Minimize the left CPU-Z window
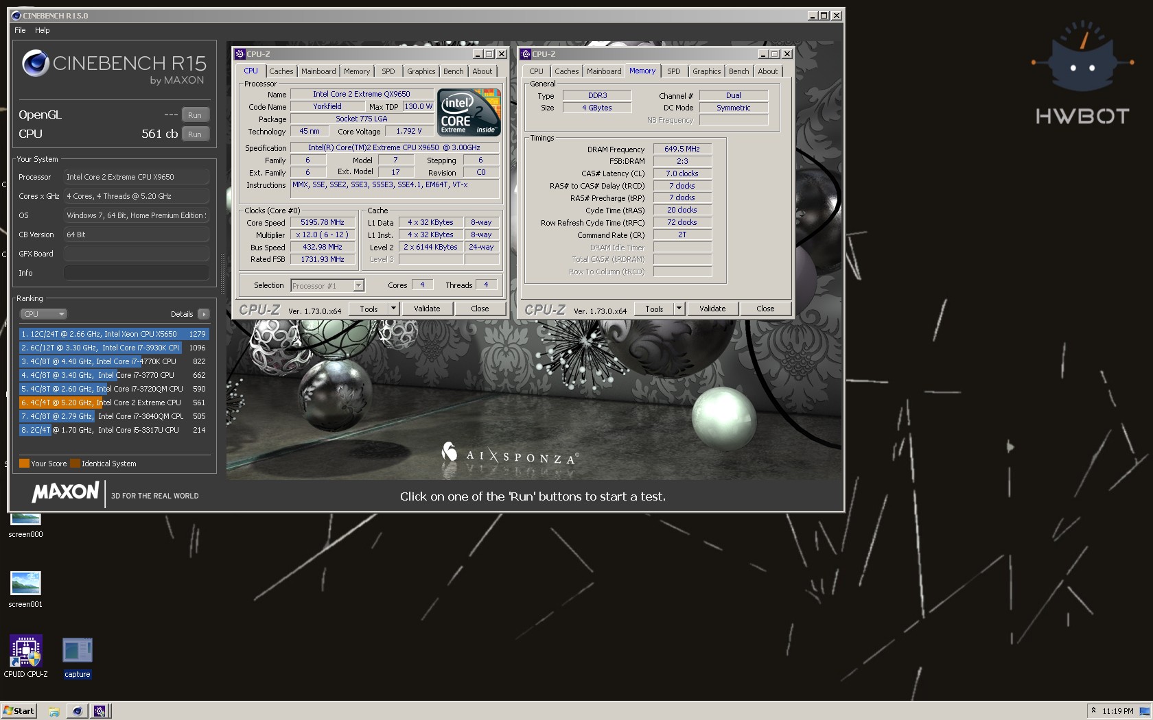The image size is (1153, 720). click(x=478, y=54)
